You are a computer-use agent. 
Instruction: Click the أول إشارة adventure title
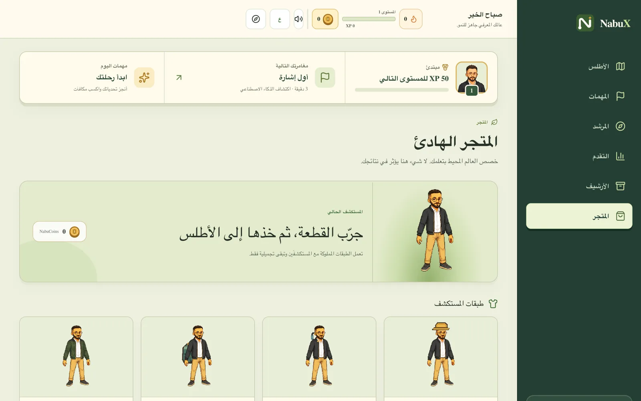[294, 77]
